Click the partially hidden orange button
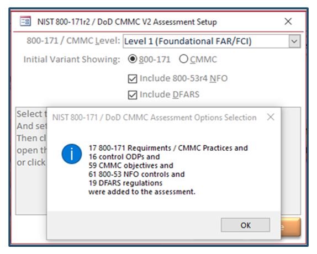The image size is (317, 254). click(x=291, y=227)
